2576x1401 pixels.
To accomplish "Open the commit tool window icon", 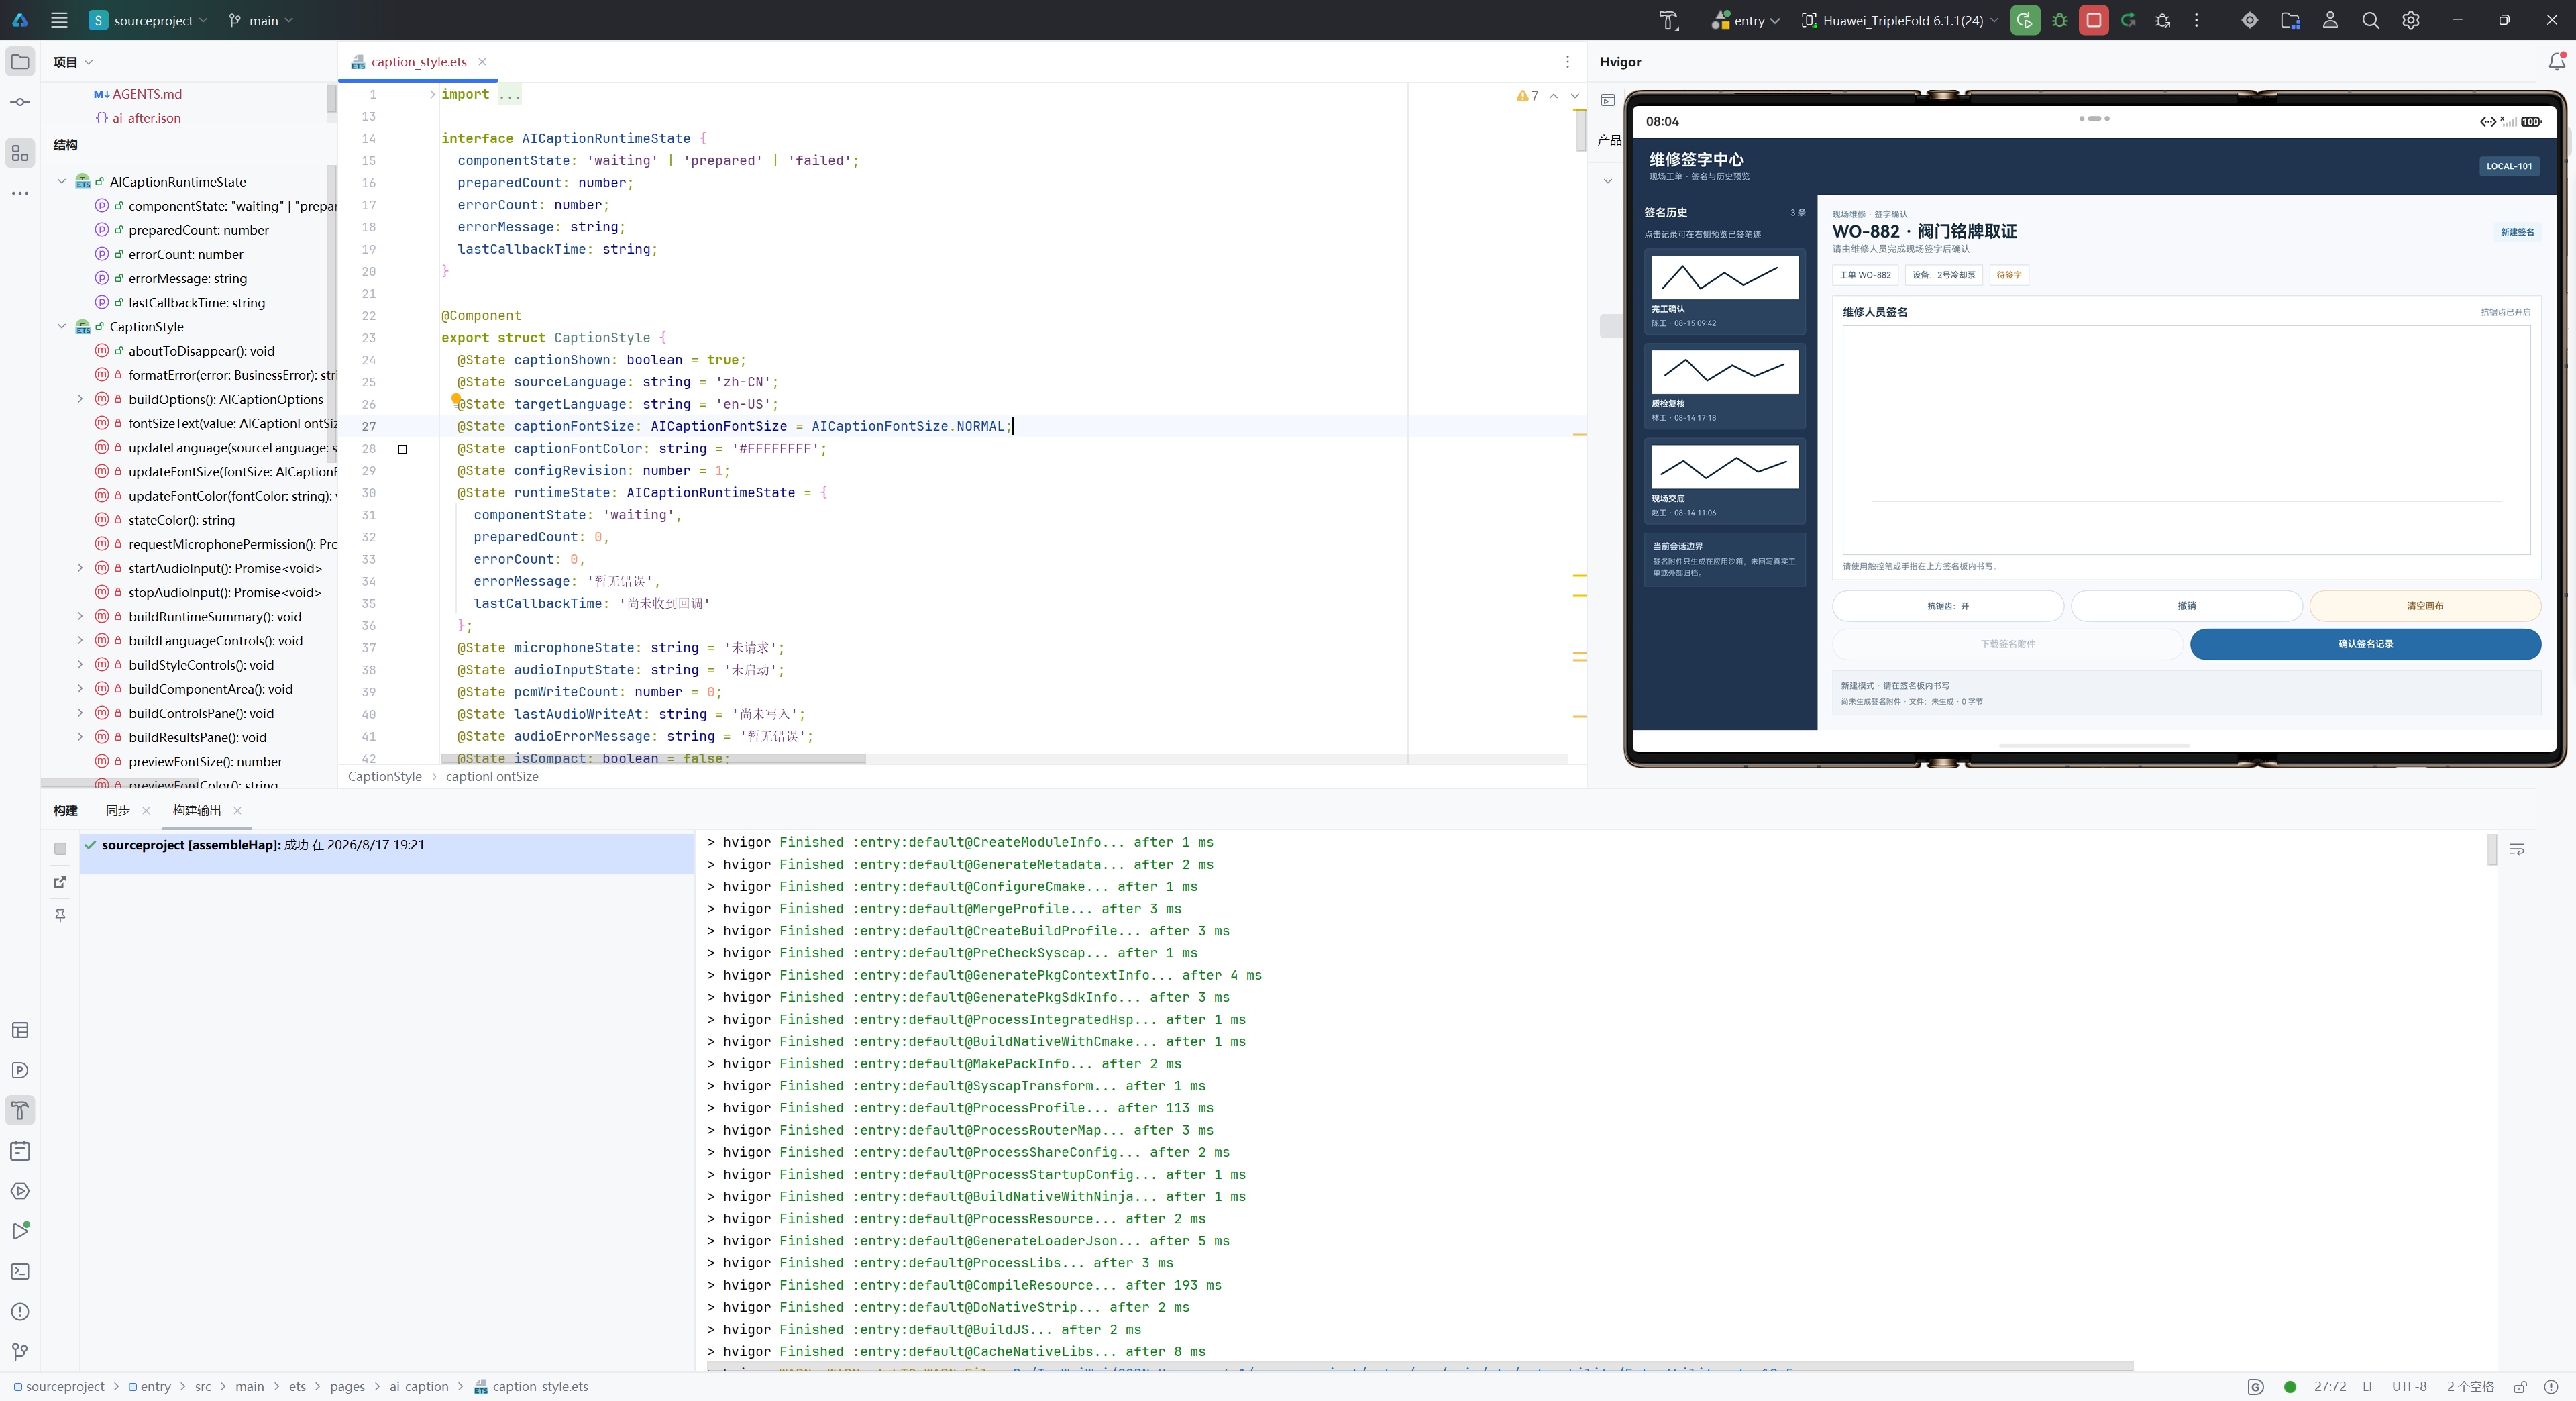I will [x=20, y=102].
